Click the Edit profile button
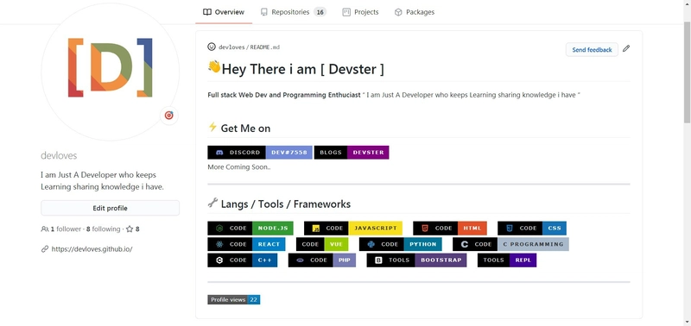Screen dimensions: 691x326 [111, 208]
